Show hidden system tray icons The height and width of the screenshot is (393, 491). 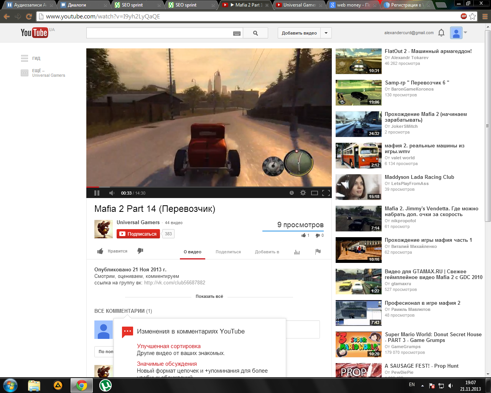pyautogui.click(x=422, y=386)
